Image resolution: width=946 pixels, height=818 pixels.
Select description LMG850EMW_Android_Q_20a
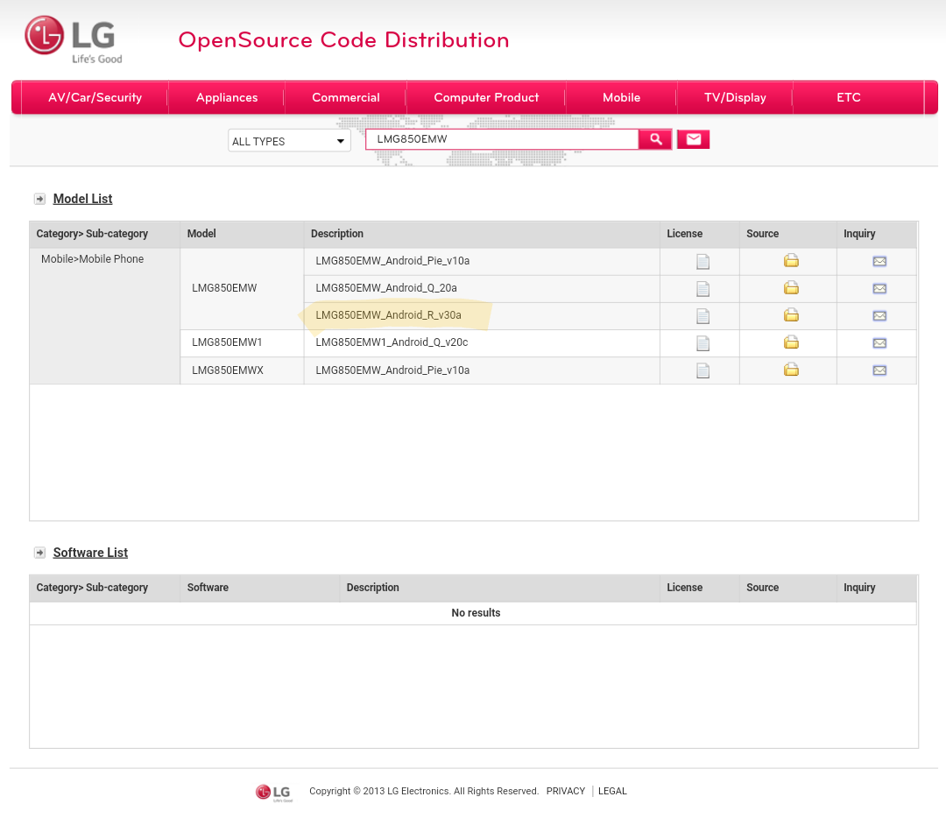click(x=386, y=288)
